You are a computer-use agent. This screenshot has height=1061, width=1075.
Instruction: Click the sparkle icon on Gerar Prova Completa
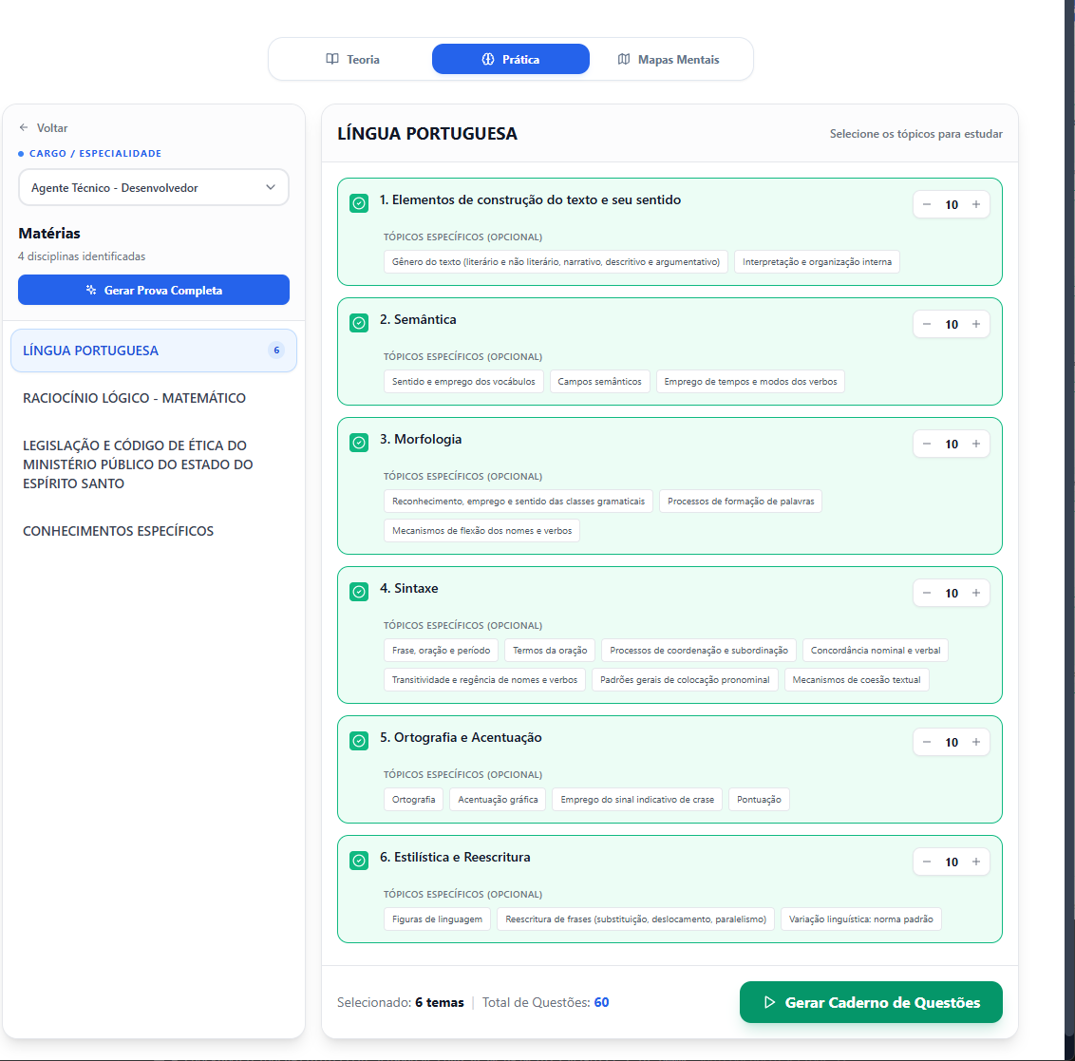(91, 290)
